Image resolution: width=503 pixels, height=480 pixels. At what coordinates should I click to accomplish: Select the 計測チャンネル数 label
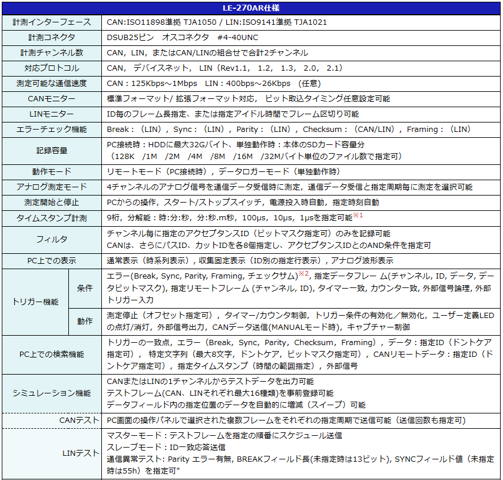pyautogui.click(x=52, y=52)
